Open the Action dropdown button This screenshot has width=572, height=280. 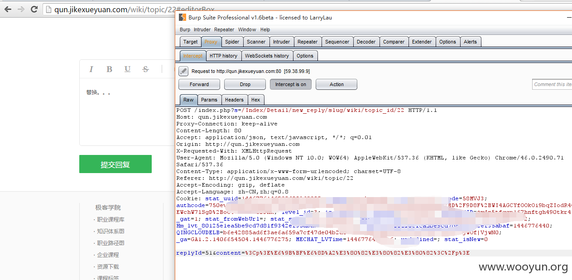click(336, 84)
